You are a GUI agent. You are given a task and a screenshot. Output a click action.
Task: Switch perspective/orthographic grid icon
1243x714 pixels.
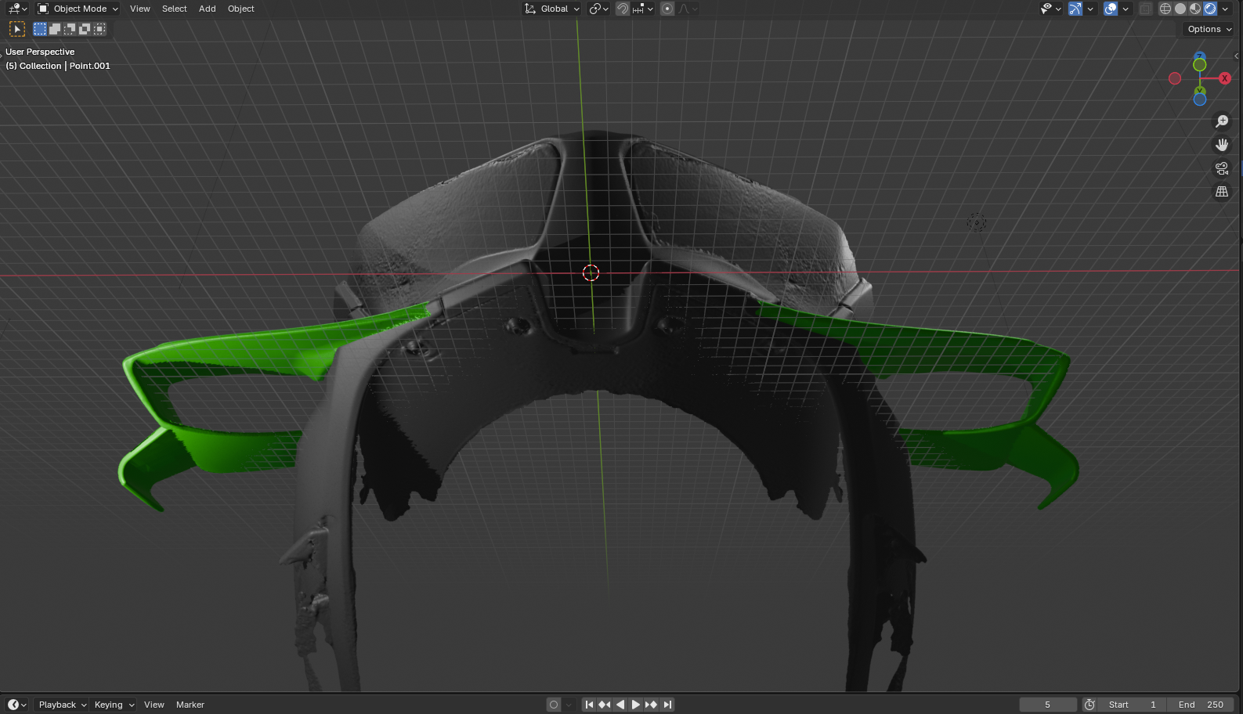click(1222, 192)
